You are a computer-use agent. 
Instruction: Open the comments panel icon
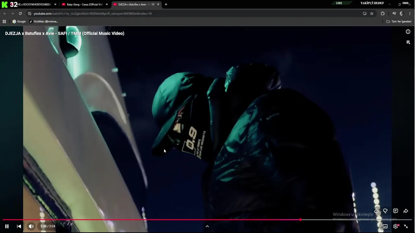(396, 211)
